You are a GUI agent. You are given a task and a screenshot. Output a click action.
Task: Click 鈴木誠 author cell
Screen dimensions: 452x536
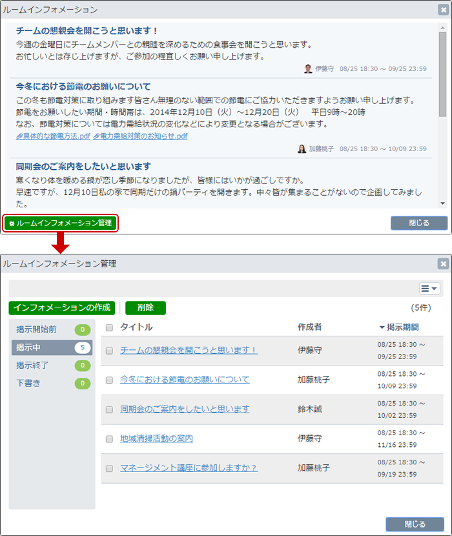point(310,409)
